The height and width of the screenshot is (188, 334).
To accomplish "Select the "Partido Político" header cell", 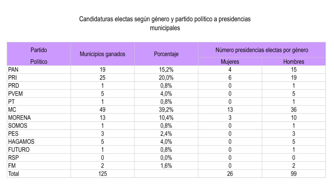I will pyautogui.click(x=39, y=55).
